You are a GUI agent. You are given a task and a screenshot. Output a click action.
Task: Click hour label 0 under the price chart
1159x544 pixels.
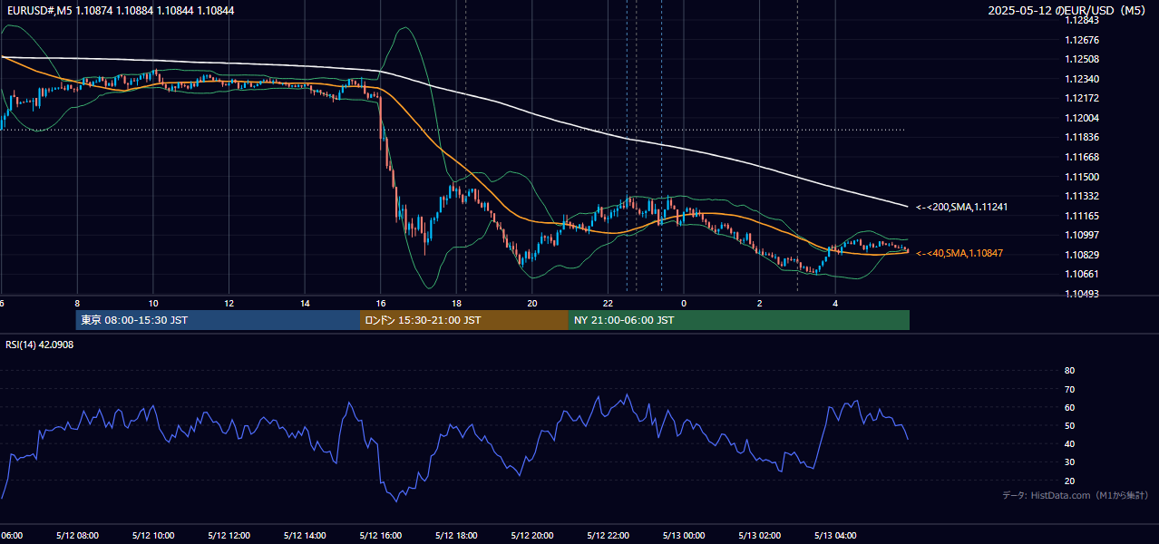[684, 304]
